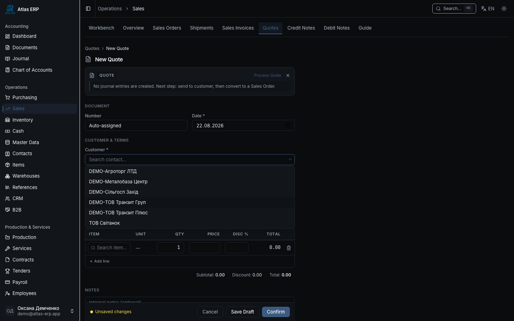This screenshot has width=514, height=321.
Task: Close the Quote process guide banner
Action: pos(288,76)
